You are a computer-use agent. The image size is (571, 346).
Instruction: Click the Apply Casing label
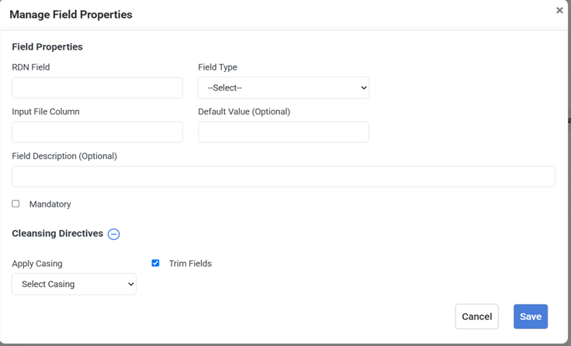[x=37, y=264]
